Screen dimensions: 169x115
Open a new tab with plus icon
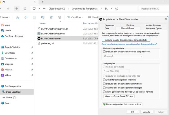click(43, 2)
